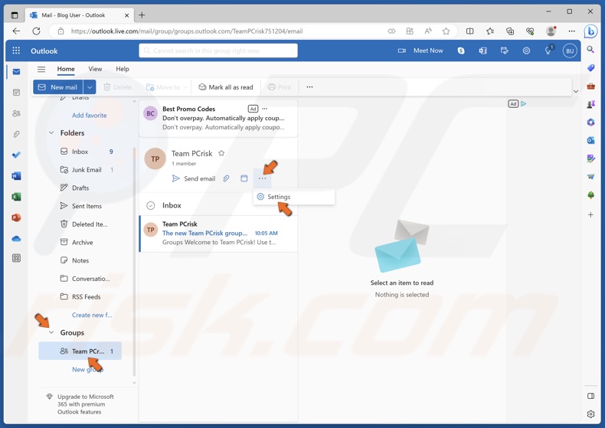Collapse the Folders section

(x=51, y=133)
